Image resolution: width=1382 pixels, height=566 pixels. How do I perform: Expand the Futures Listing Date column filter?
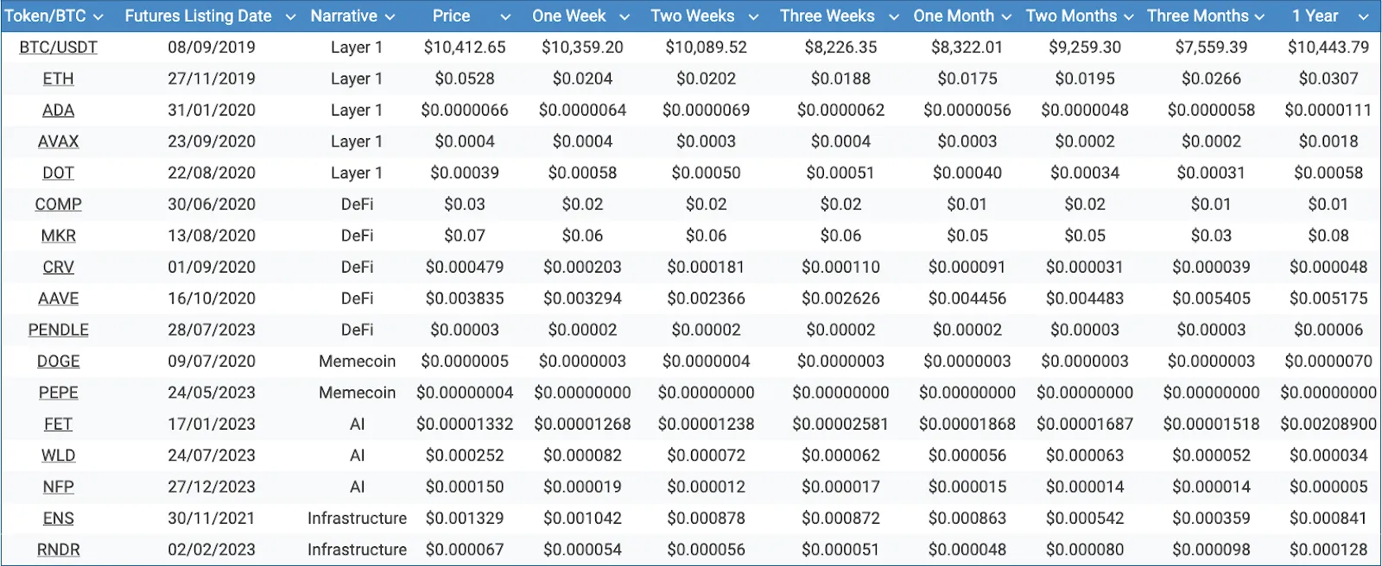pos(291,17)
